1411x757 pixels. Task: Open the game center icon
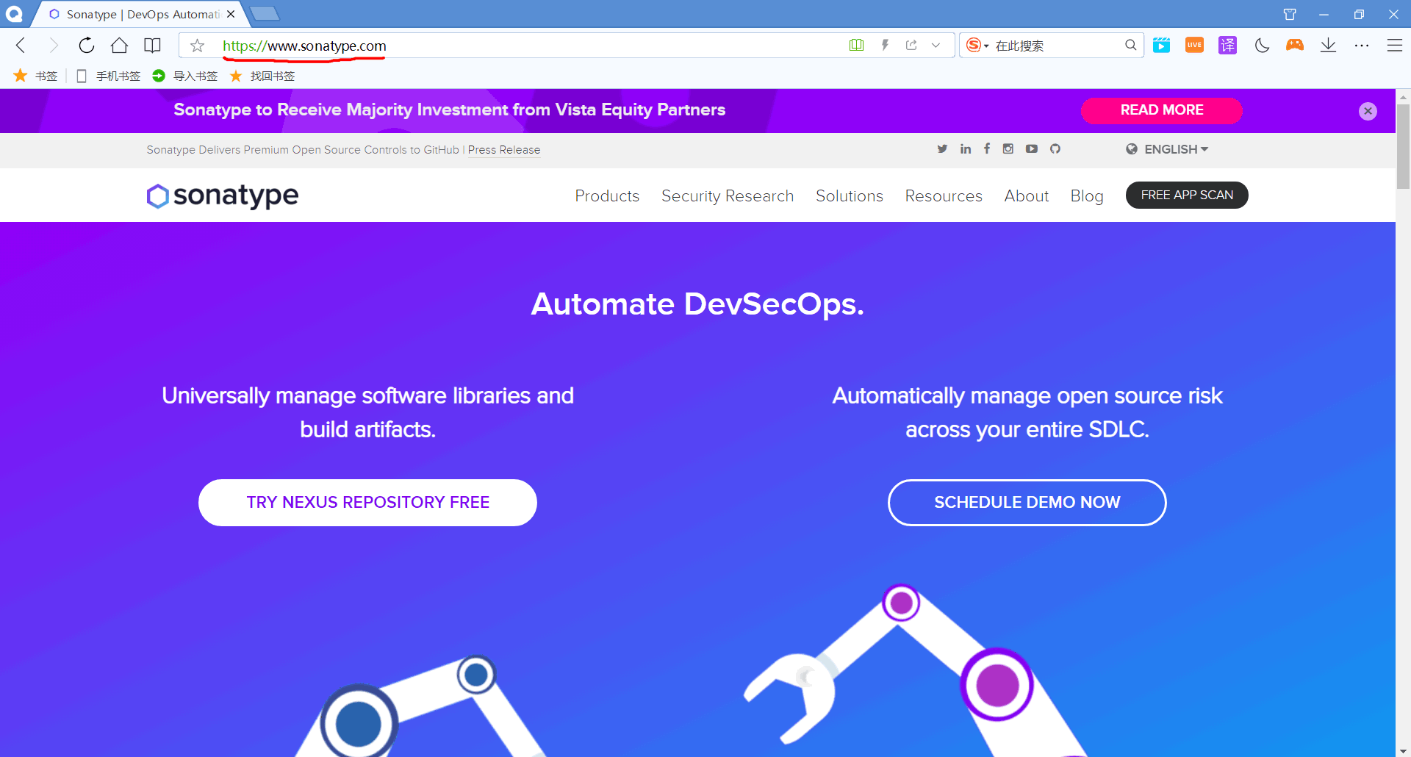pos(1295,45)
